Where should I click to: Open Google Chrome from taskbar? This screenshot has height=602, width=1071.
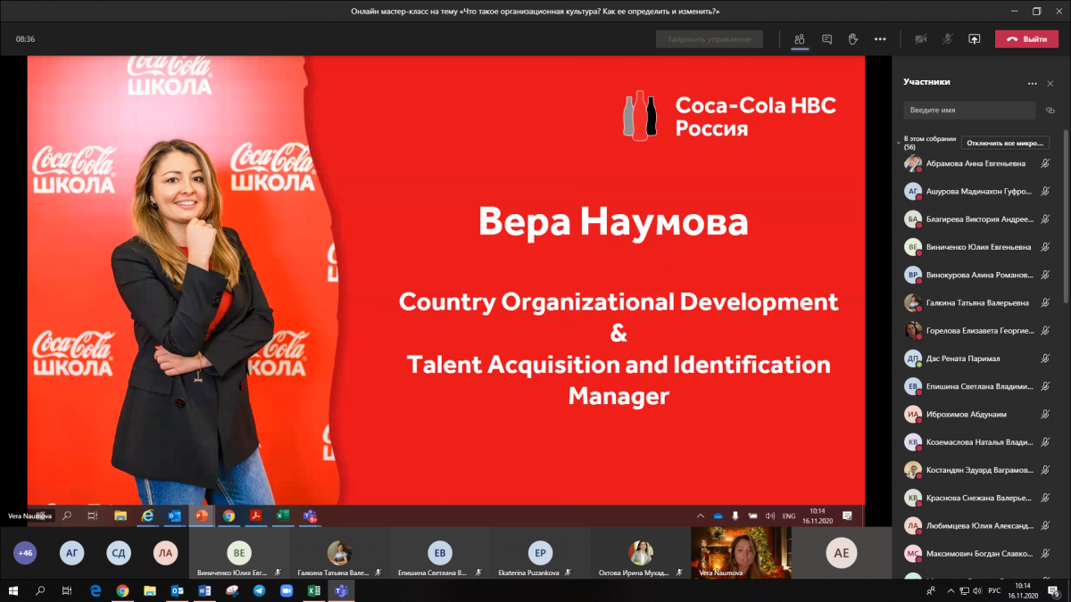coord(122,590)
